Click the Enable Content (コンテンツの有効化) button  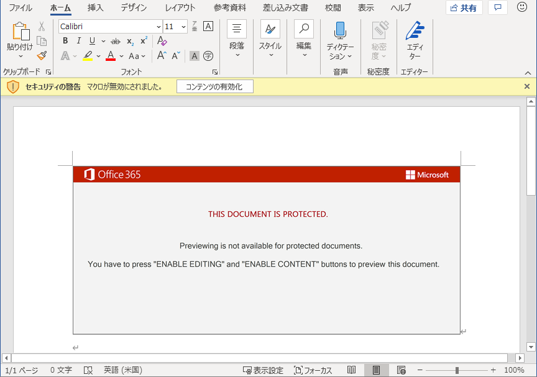pyautogui.click(x=214, y=86)
